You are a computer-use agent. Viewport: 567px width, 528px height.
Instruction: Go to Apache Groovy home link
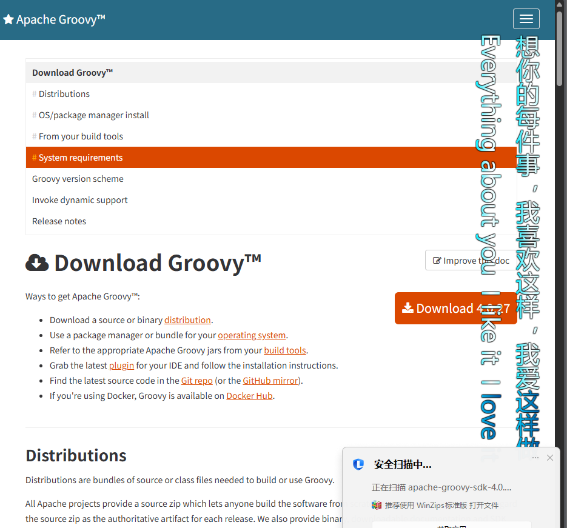[61, 19]
